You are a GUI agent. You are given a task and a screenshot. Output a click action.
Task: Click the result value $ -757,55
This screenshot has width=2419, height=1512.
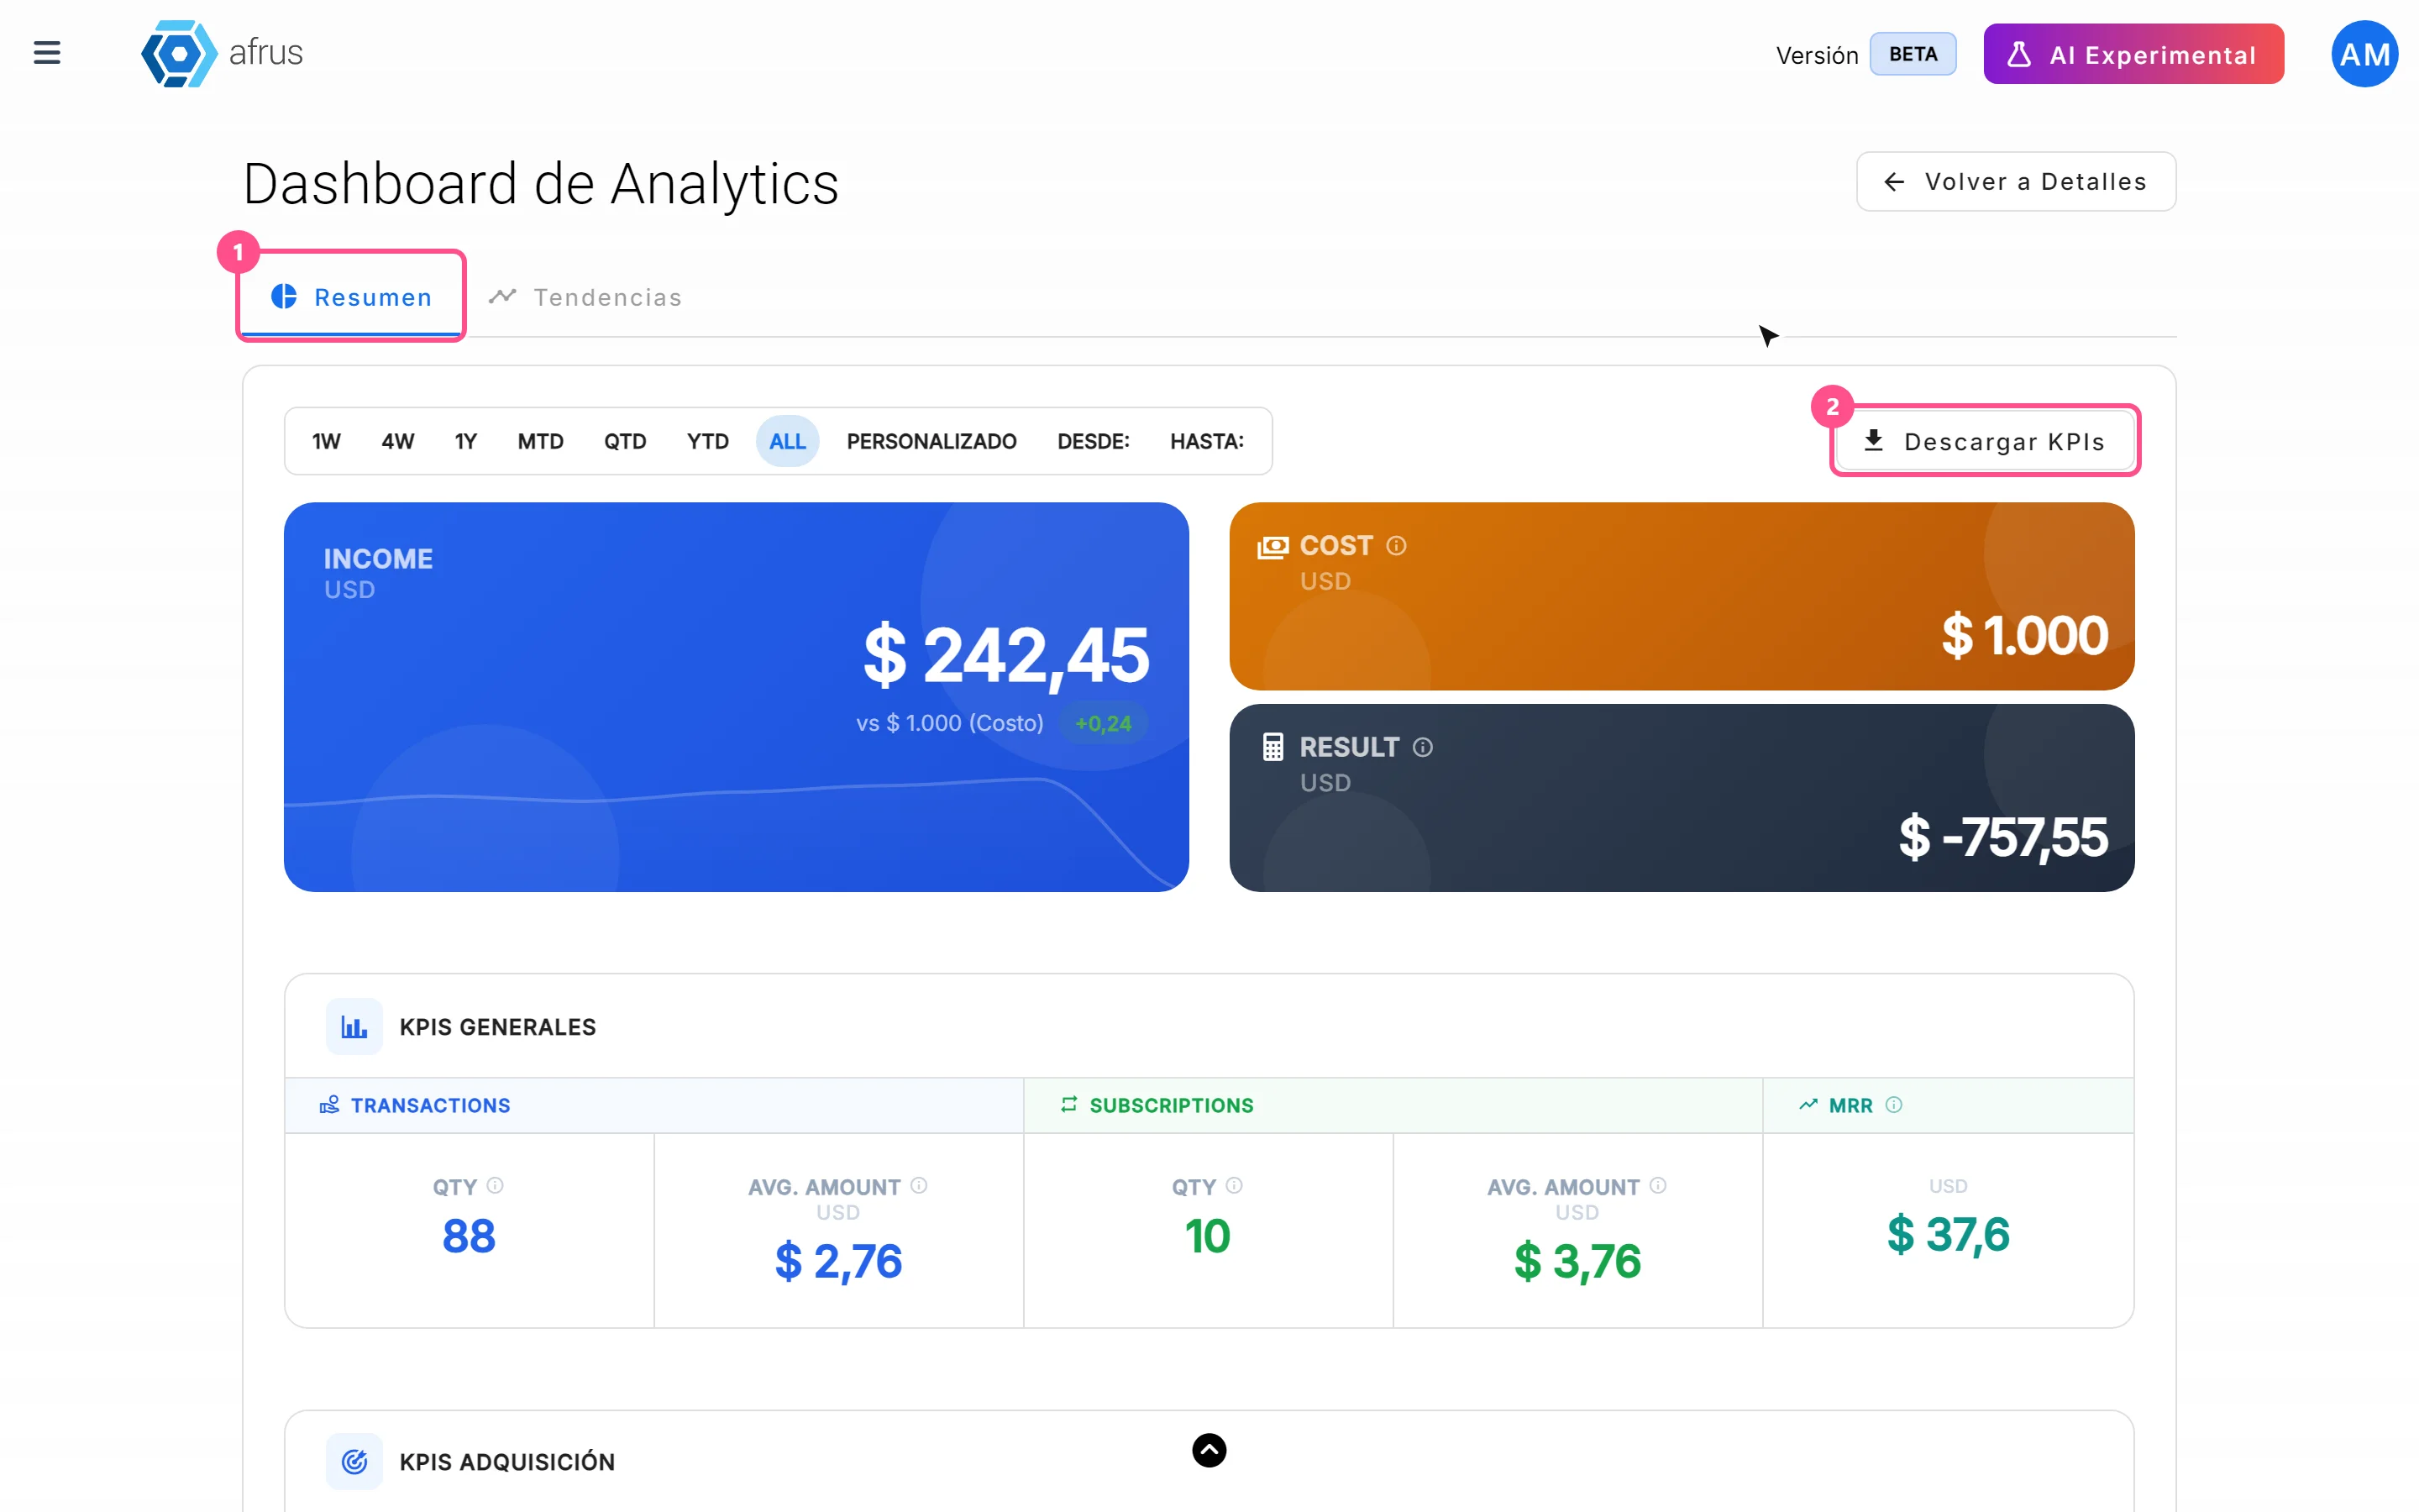(2003, 837)
